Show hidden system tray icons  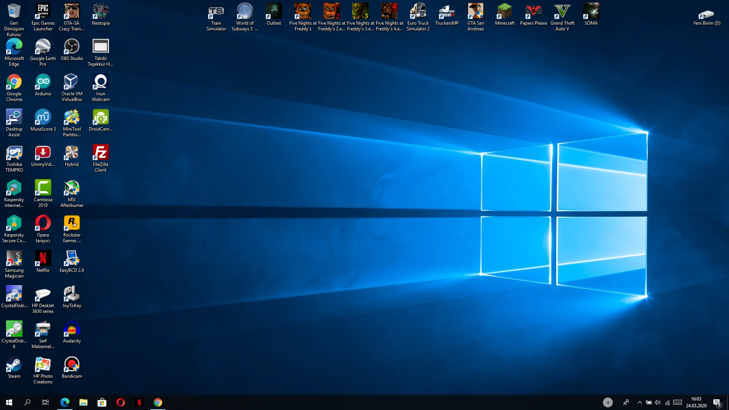pos(639,402)
